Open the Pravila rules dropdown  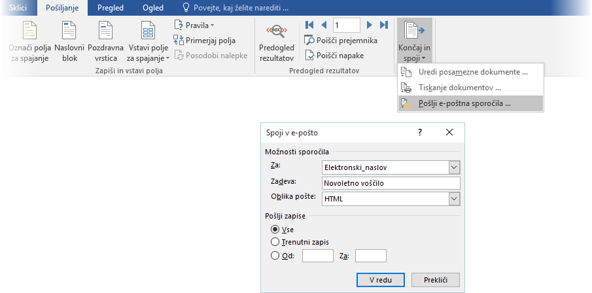194,26
